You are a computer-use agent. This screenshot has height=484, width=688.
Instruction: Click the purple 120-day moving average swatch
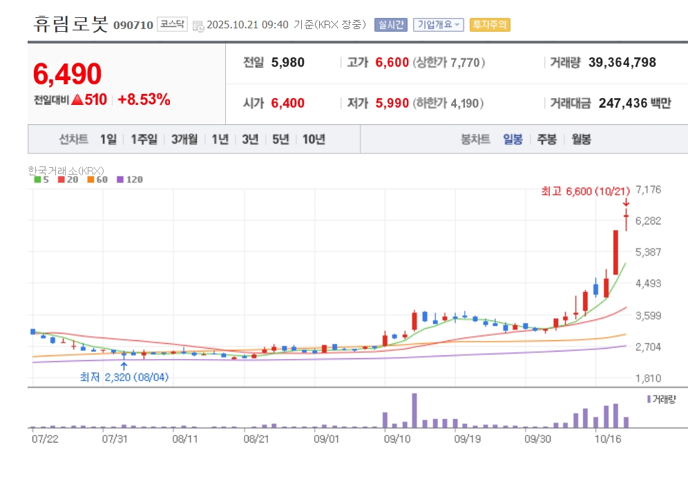tap(120, 180)
